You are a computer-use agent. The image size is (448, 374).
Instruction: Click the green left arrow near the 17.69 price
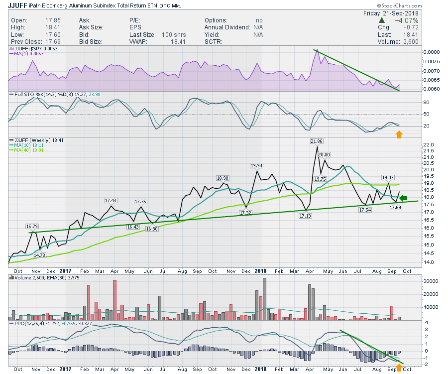404,198
